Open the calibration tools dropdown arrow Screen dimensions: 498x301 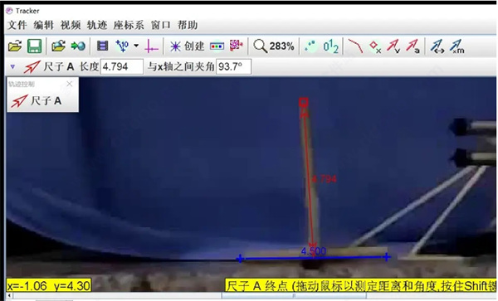click(x=136, y=46)
